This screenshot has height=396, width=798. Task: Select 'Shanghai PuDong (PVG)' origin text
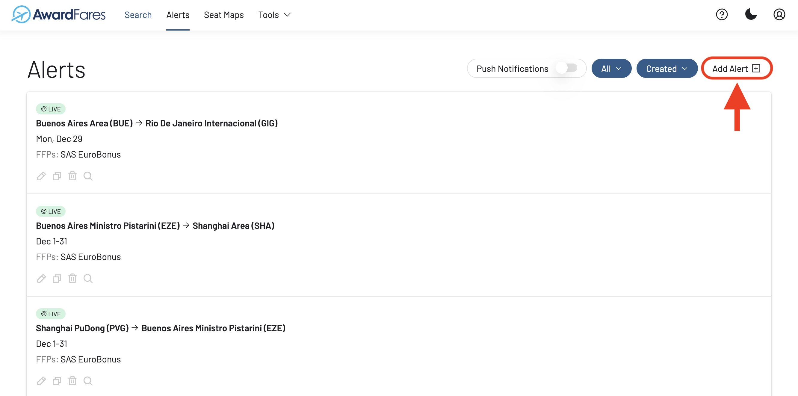coord(82,328)
